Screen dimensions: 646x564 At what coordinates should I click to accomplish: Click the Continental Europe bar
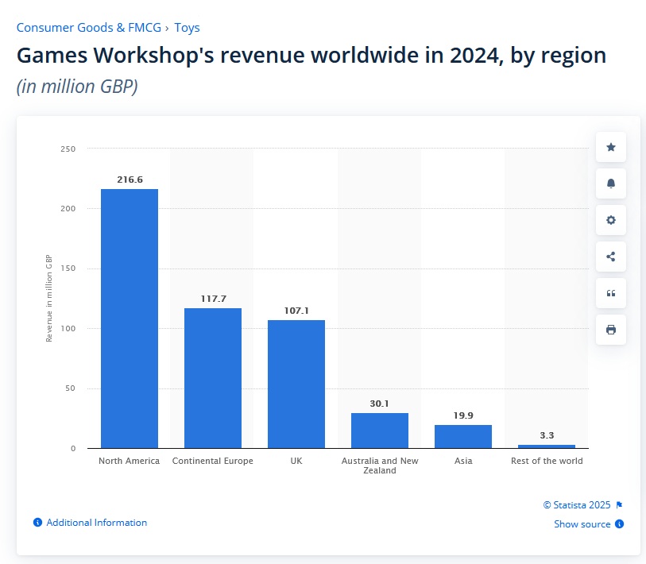pyautogui.click(x=213, y=378)
